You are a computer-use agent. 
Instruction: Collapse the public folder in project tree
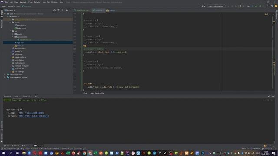tap(10, 23)
